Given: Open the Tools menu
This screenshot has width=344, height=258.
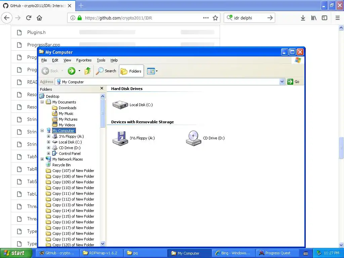Looking at the screenshot, I should 101,60.
